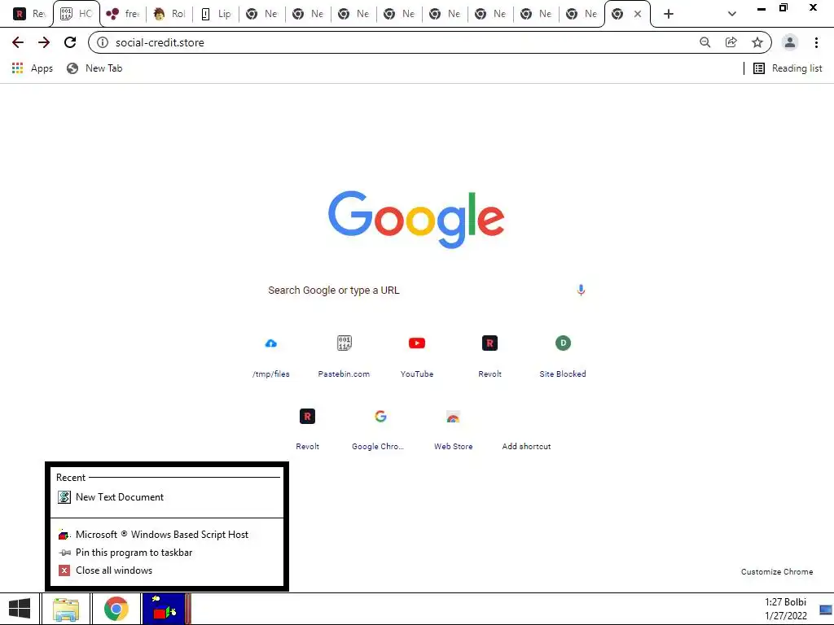
Task: Open the first-row Revolt shortcut
Action: coord(489,356)
